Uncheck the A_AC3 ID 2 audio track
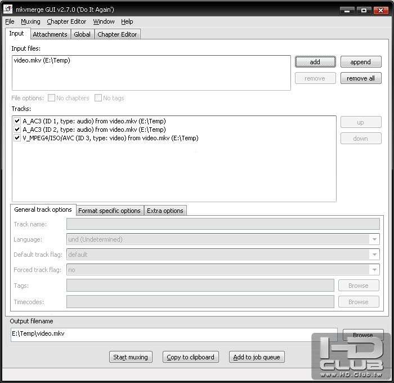Viewport: 394px width, 383px height. point(17,130)
